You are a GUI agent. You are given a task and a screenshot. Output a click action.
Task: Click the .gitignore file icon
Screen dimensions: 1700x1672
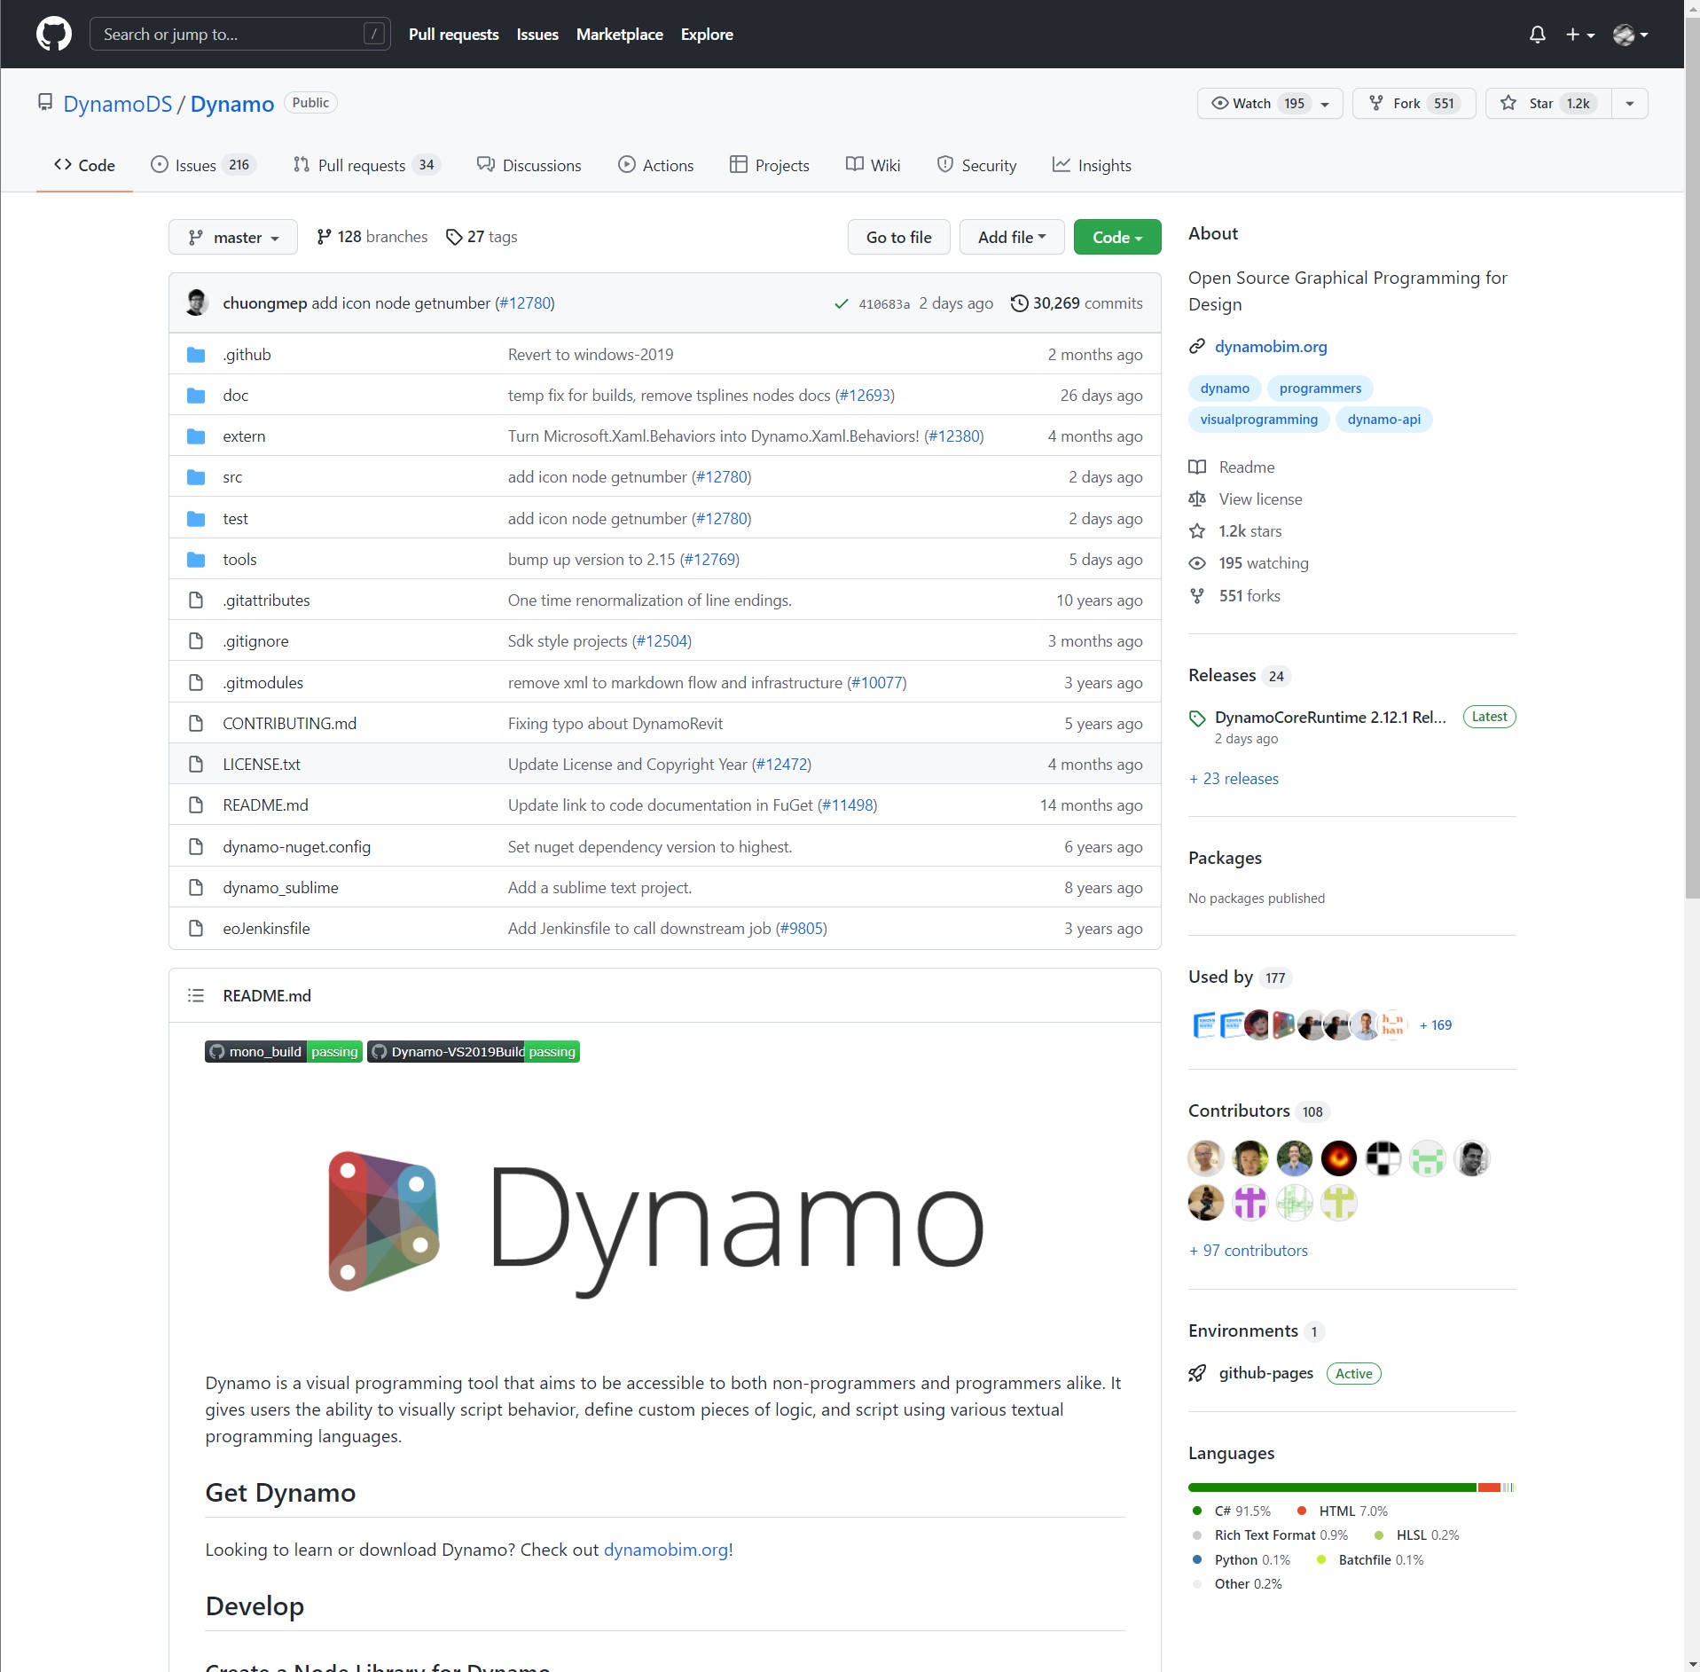196,641
